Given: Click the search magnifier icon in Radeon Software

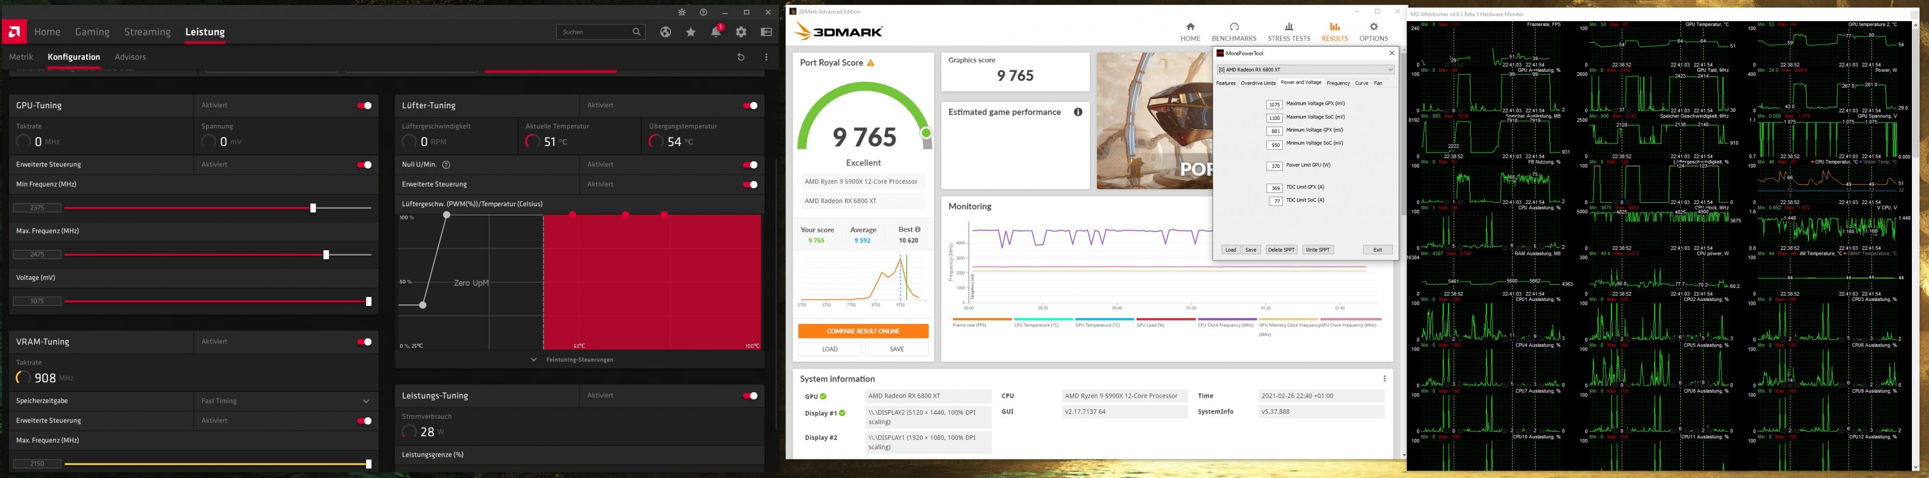Looking at the screenshot, I should (636, 32).
